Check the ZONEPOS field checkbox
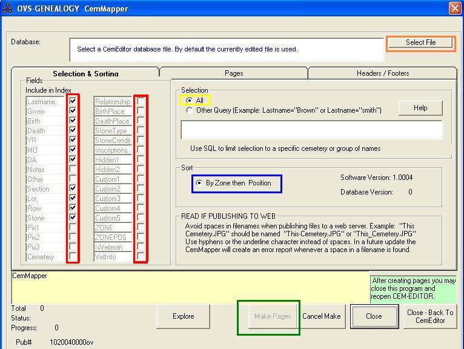The height and width of the screenshot is (349, 464). (141, 237)
